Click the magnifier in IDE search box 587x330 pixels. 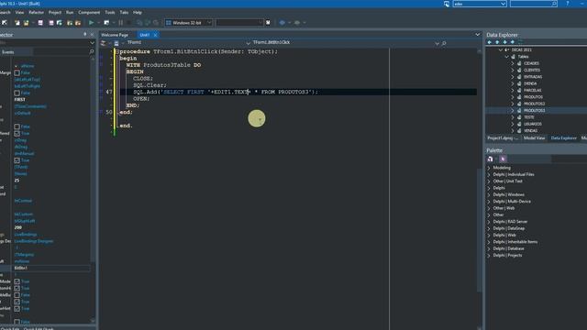coord(554,4)
